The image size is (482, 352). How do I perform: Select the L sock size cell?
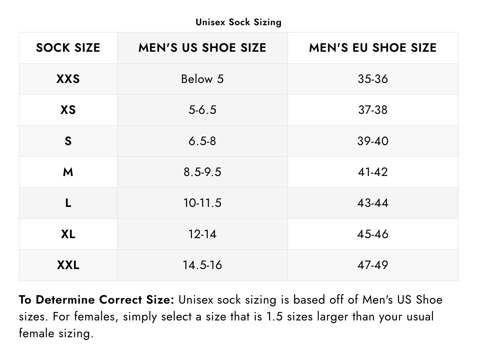click(x=68, y=203)
